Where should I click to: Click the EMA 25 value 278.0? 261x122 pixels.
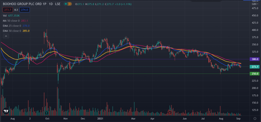pos(26,26)
